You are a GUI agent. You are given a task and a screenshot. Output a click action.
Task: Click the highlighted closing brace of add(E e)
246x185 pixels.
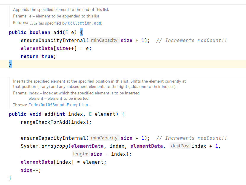(x=10, y=64)
